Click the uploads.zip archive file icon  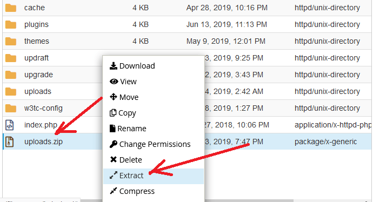pyautogui.click(x=10, y=142)
